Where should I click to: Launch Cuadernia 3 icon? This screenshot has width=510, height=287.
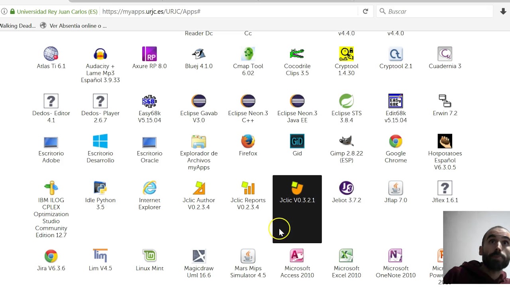[445, 54]
